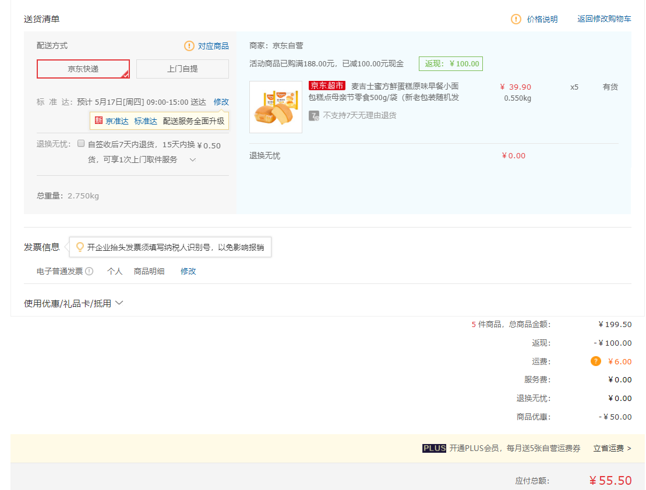The width and height of the screenshot is (646, 490).
Task: Open the 对应商品 link
Action: pyautogui.click(x=213, y=46)
